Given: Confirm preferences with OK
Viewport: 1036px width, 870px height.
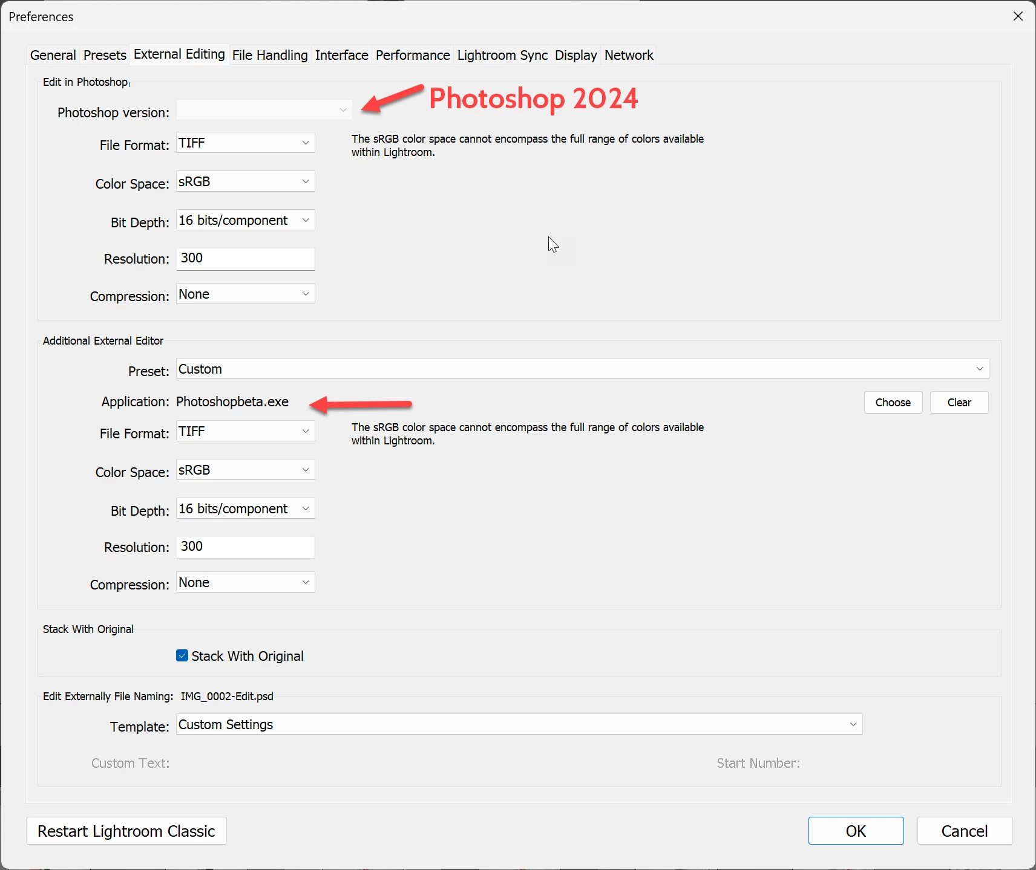Looking at the screenshot, I should click(x=856, y=831).
